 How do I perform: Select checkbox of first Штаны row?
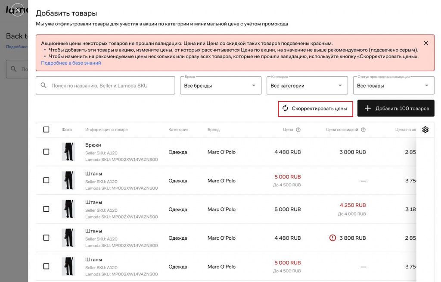click(x=47, y=181)
